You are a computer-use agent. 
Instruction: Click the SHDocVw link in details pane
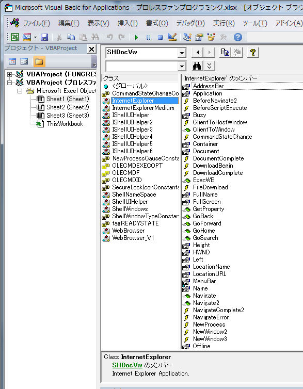tap(127, 365)
